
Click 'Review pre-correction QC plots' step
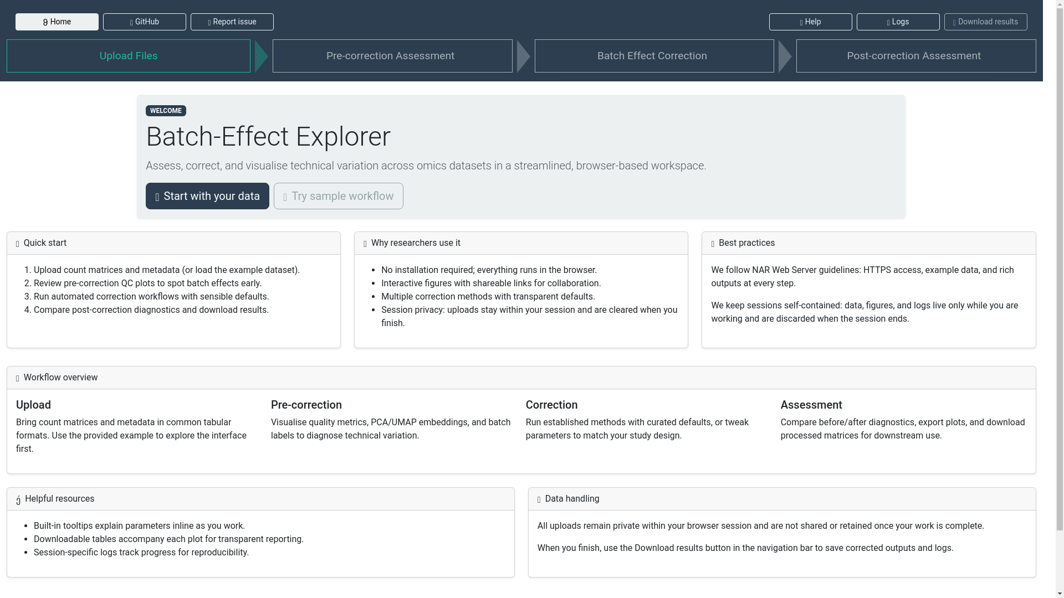147,283
